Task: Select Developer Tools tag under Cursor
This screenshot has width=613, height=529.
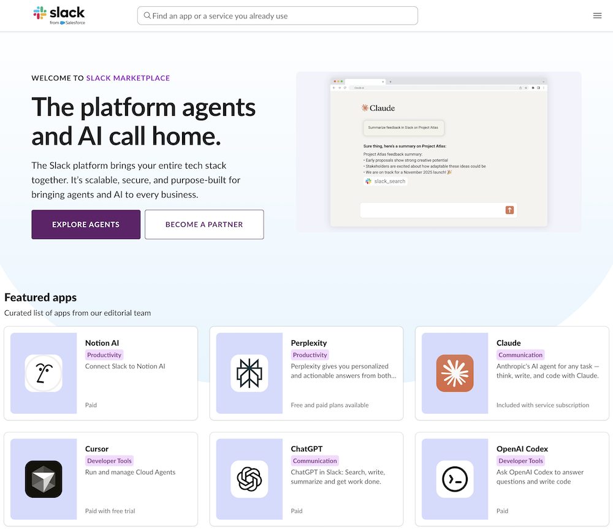Action: tap(109, 461)
